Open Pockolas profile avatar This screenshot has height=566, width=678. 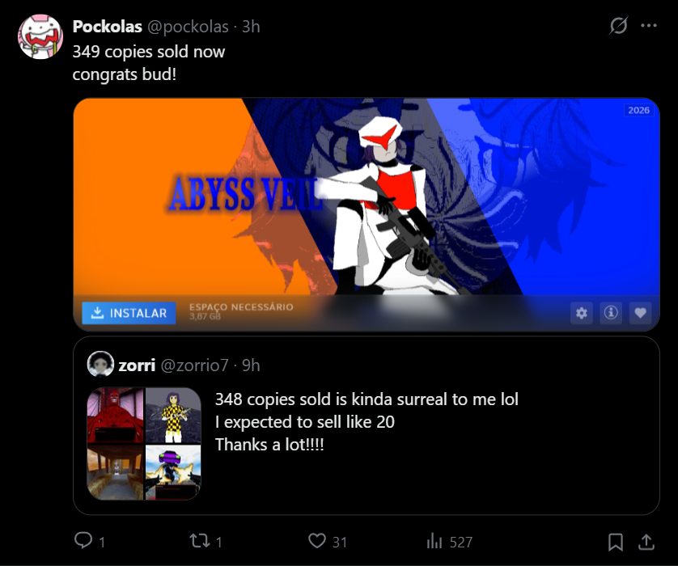tap(40, 36)
